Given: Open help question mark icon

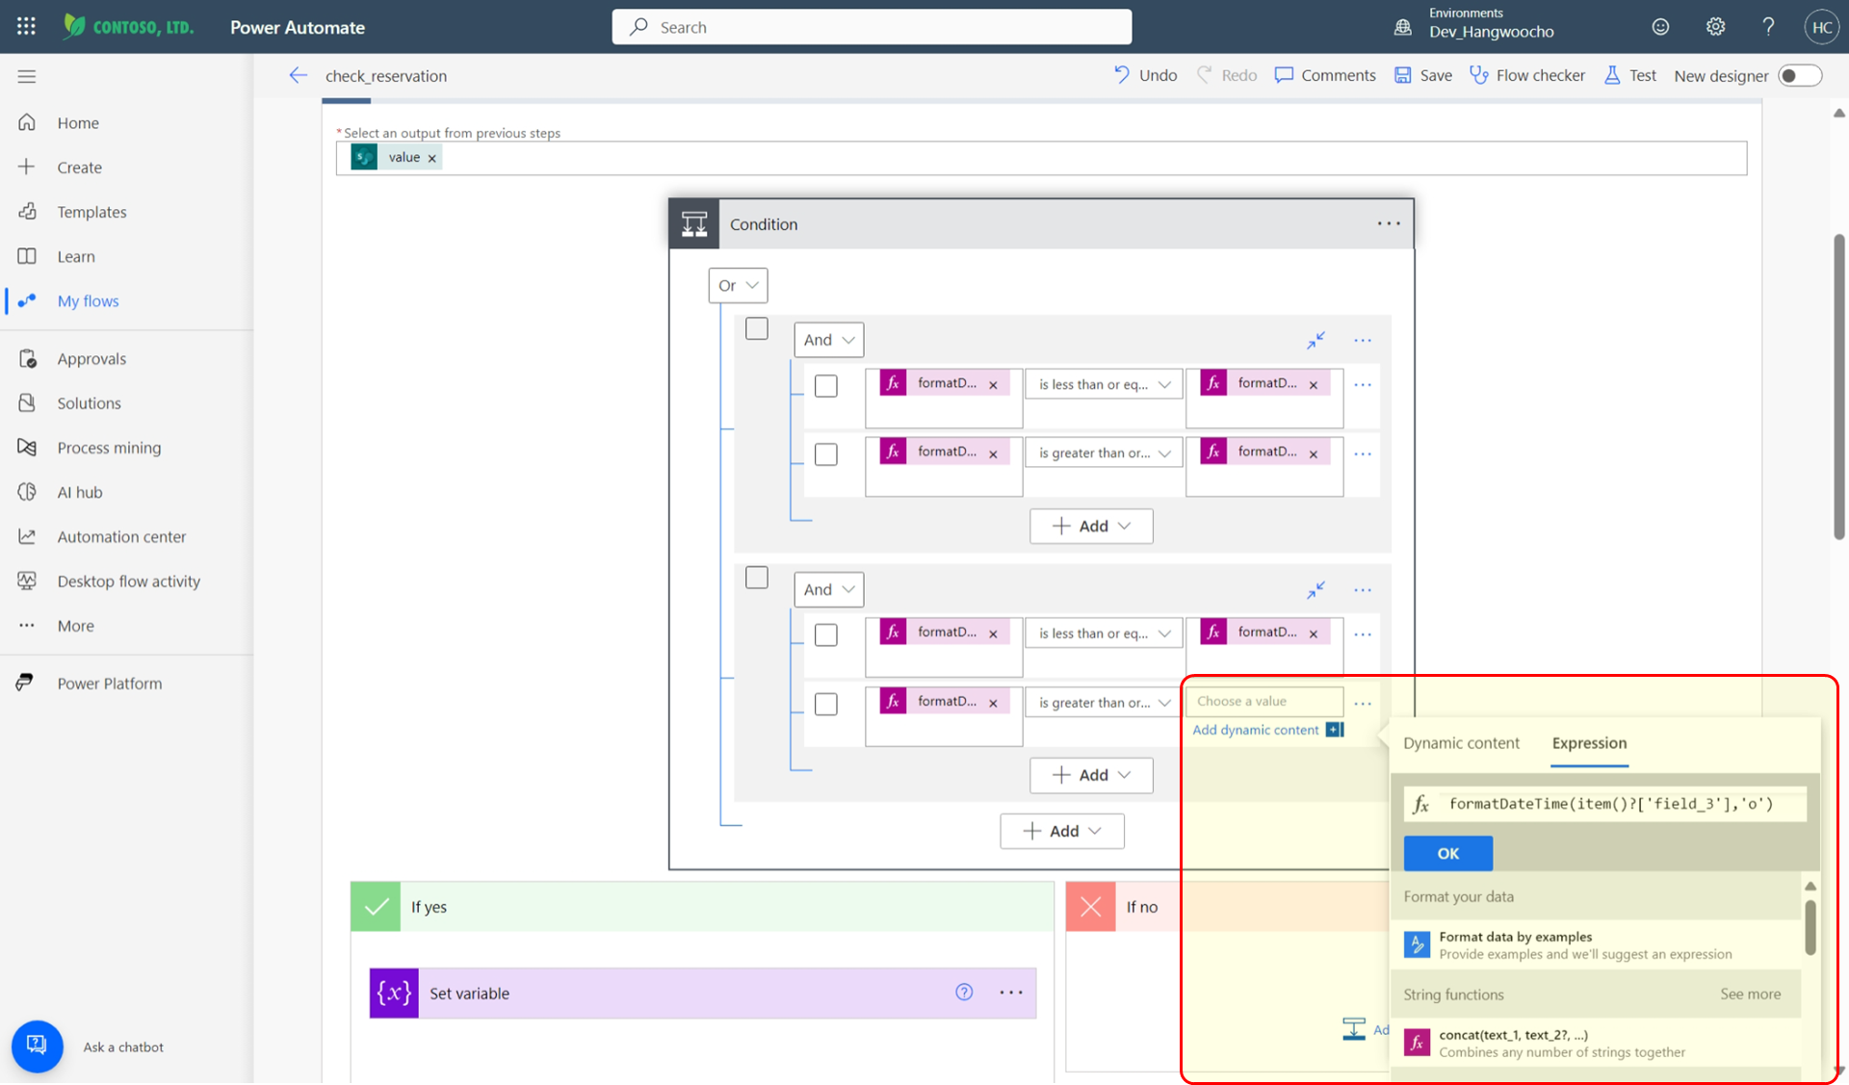Looking at the screenshot, I should tap(1768, 27).
